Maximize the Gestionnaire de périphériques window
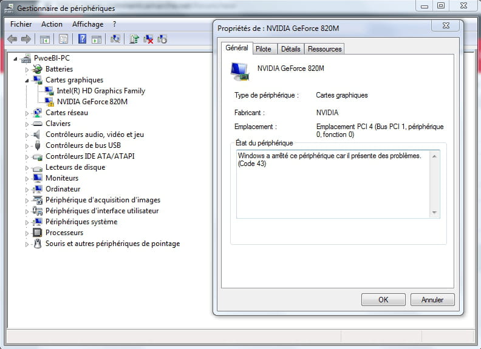The height and width of the screenshot is (349, 481). click(440, 5)
